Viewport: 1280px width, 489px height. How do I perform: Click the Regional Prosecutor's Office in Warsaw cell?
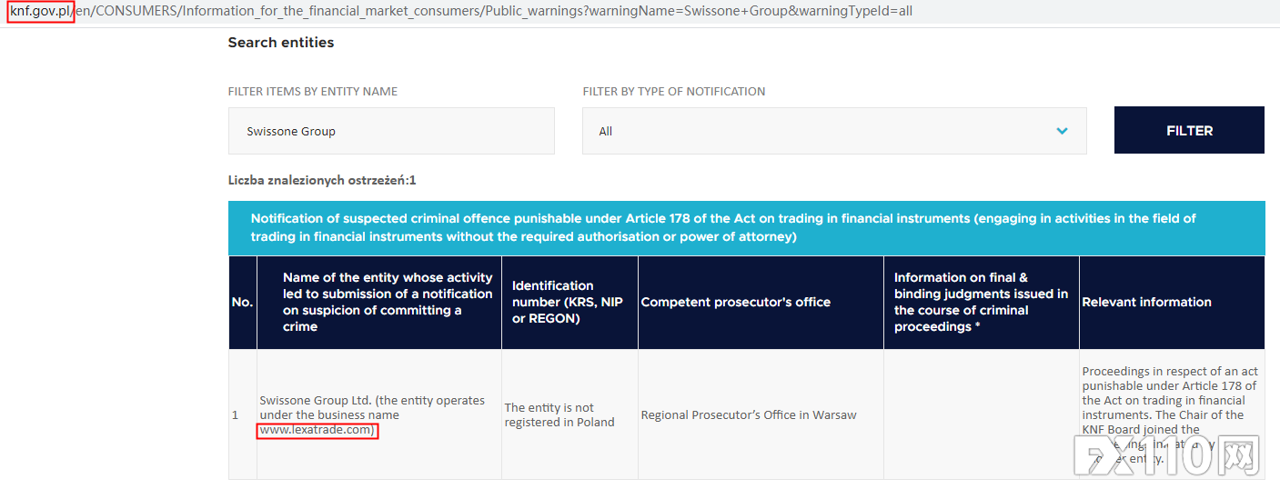(x=749, y=415)
